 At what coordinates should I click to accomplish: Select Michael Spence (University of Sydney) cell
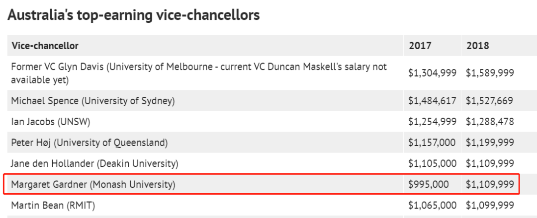pyautogui.click(x=93, y=101)
